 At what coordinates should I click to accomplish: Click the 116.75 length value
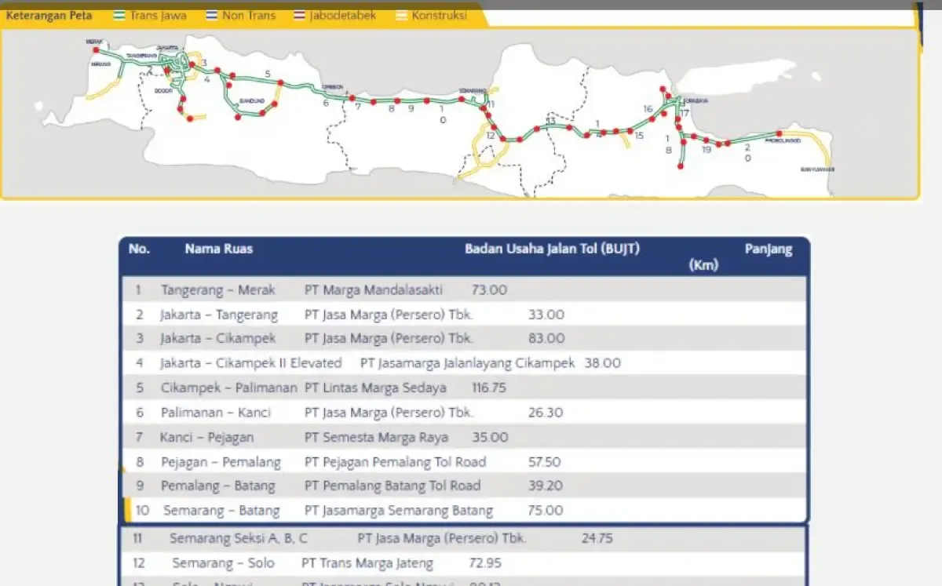pyautogui.click(x=489, y=388)
